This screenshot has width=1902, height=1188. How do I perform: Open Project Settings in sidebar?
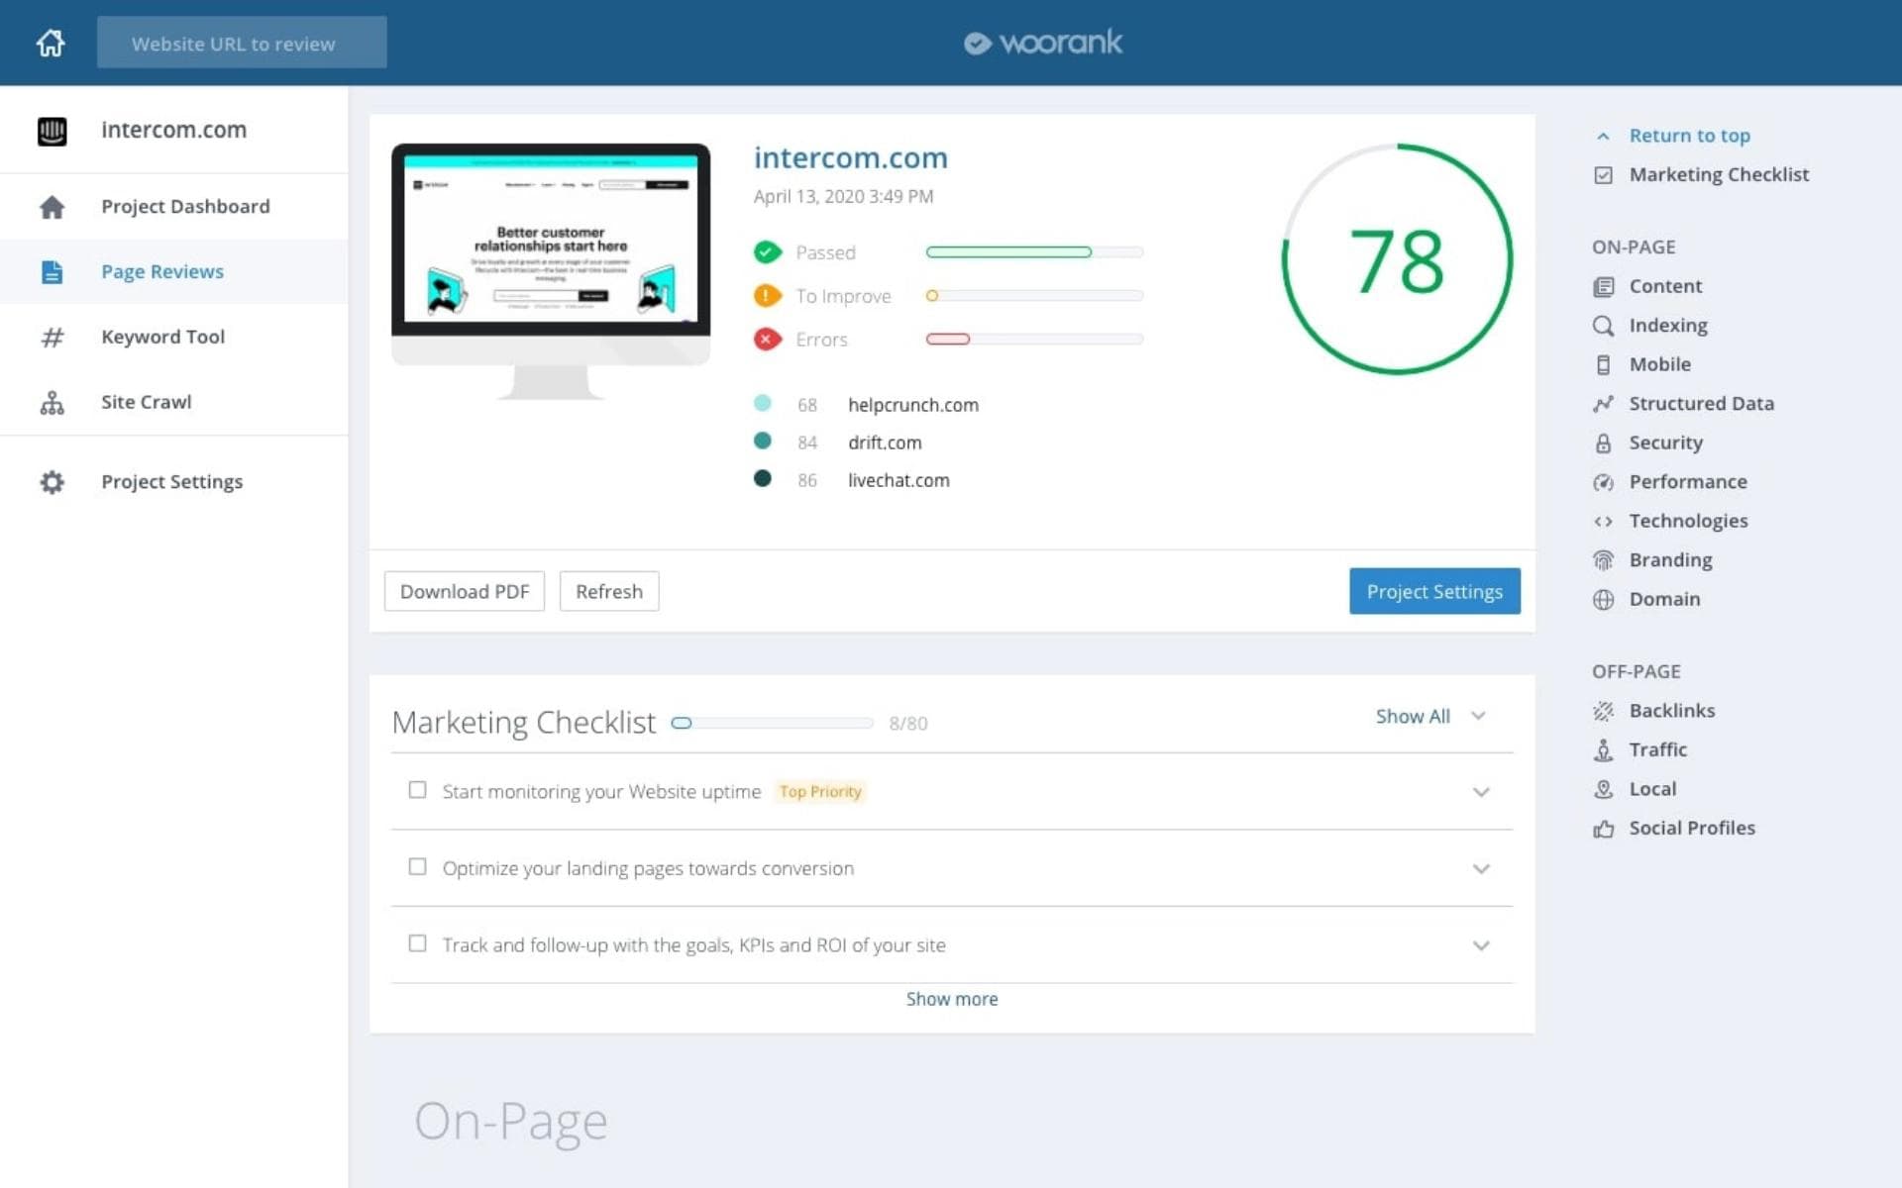point(173,482)
